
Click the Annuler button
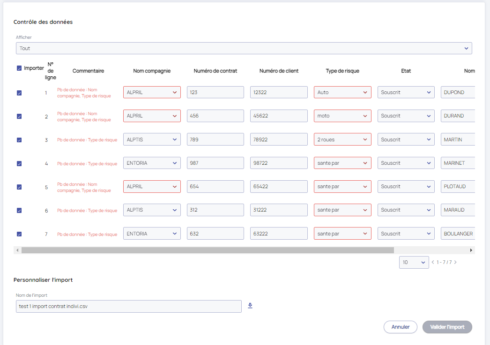pyautogui.click(x=400, y=327)
